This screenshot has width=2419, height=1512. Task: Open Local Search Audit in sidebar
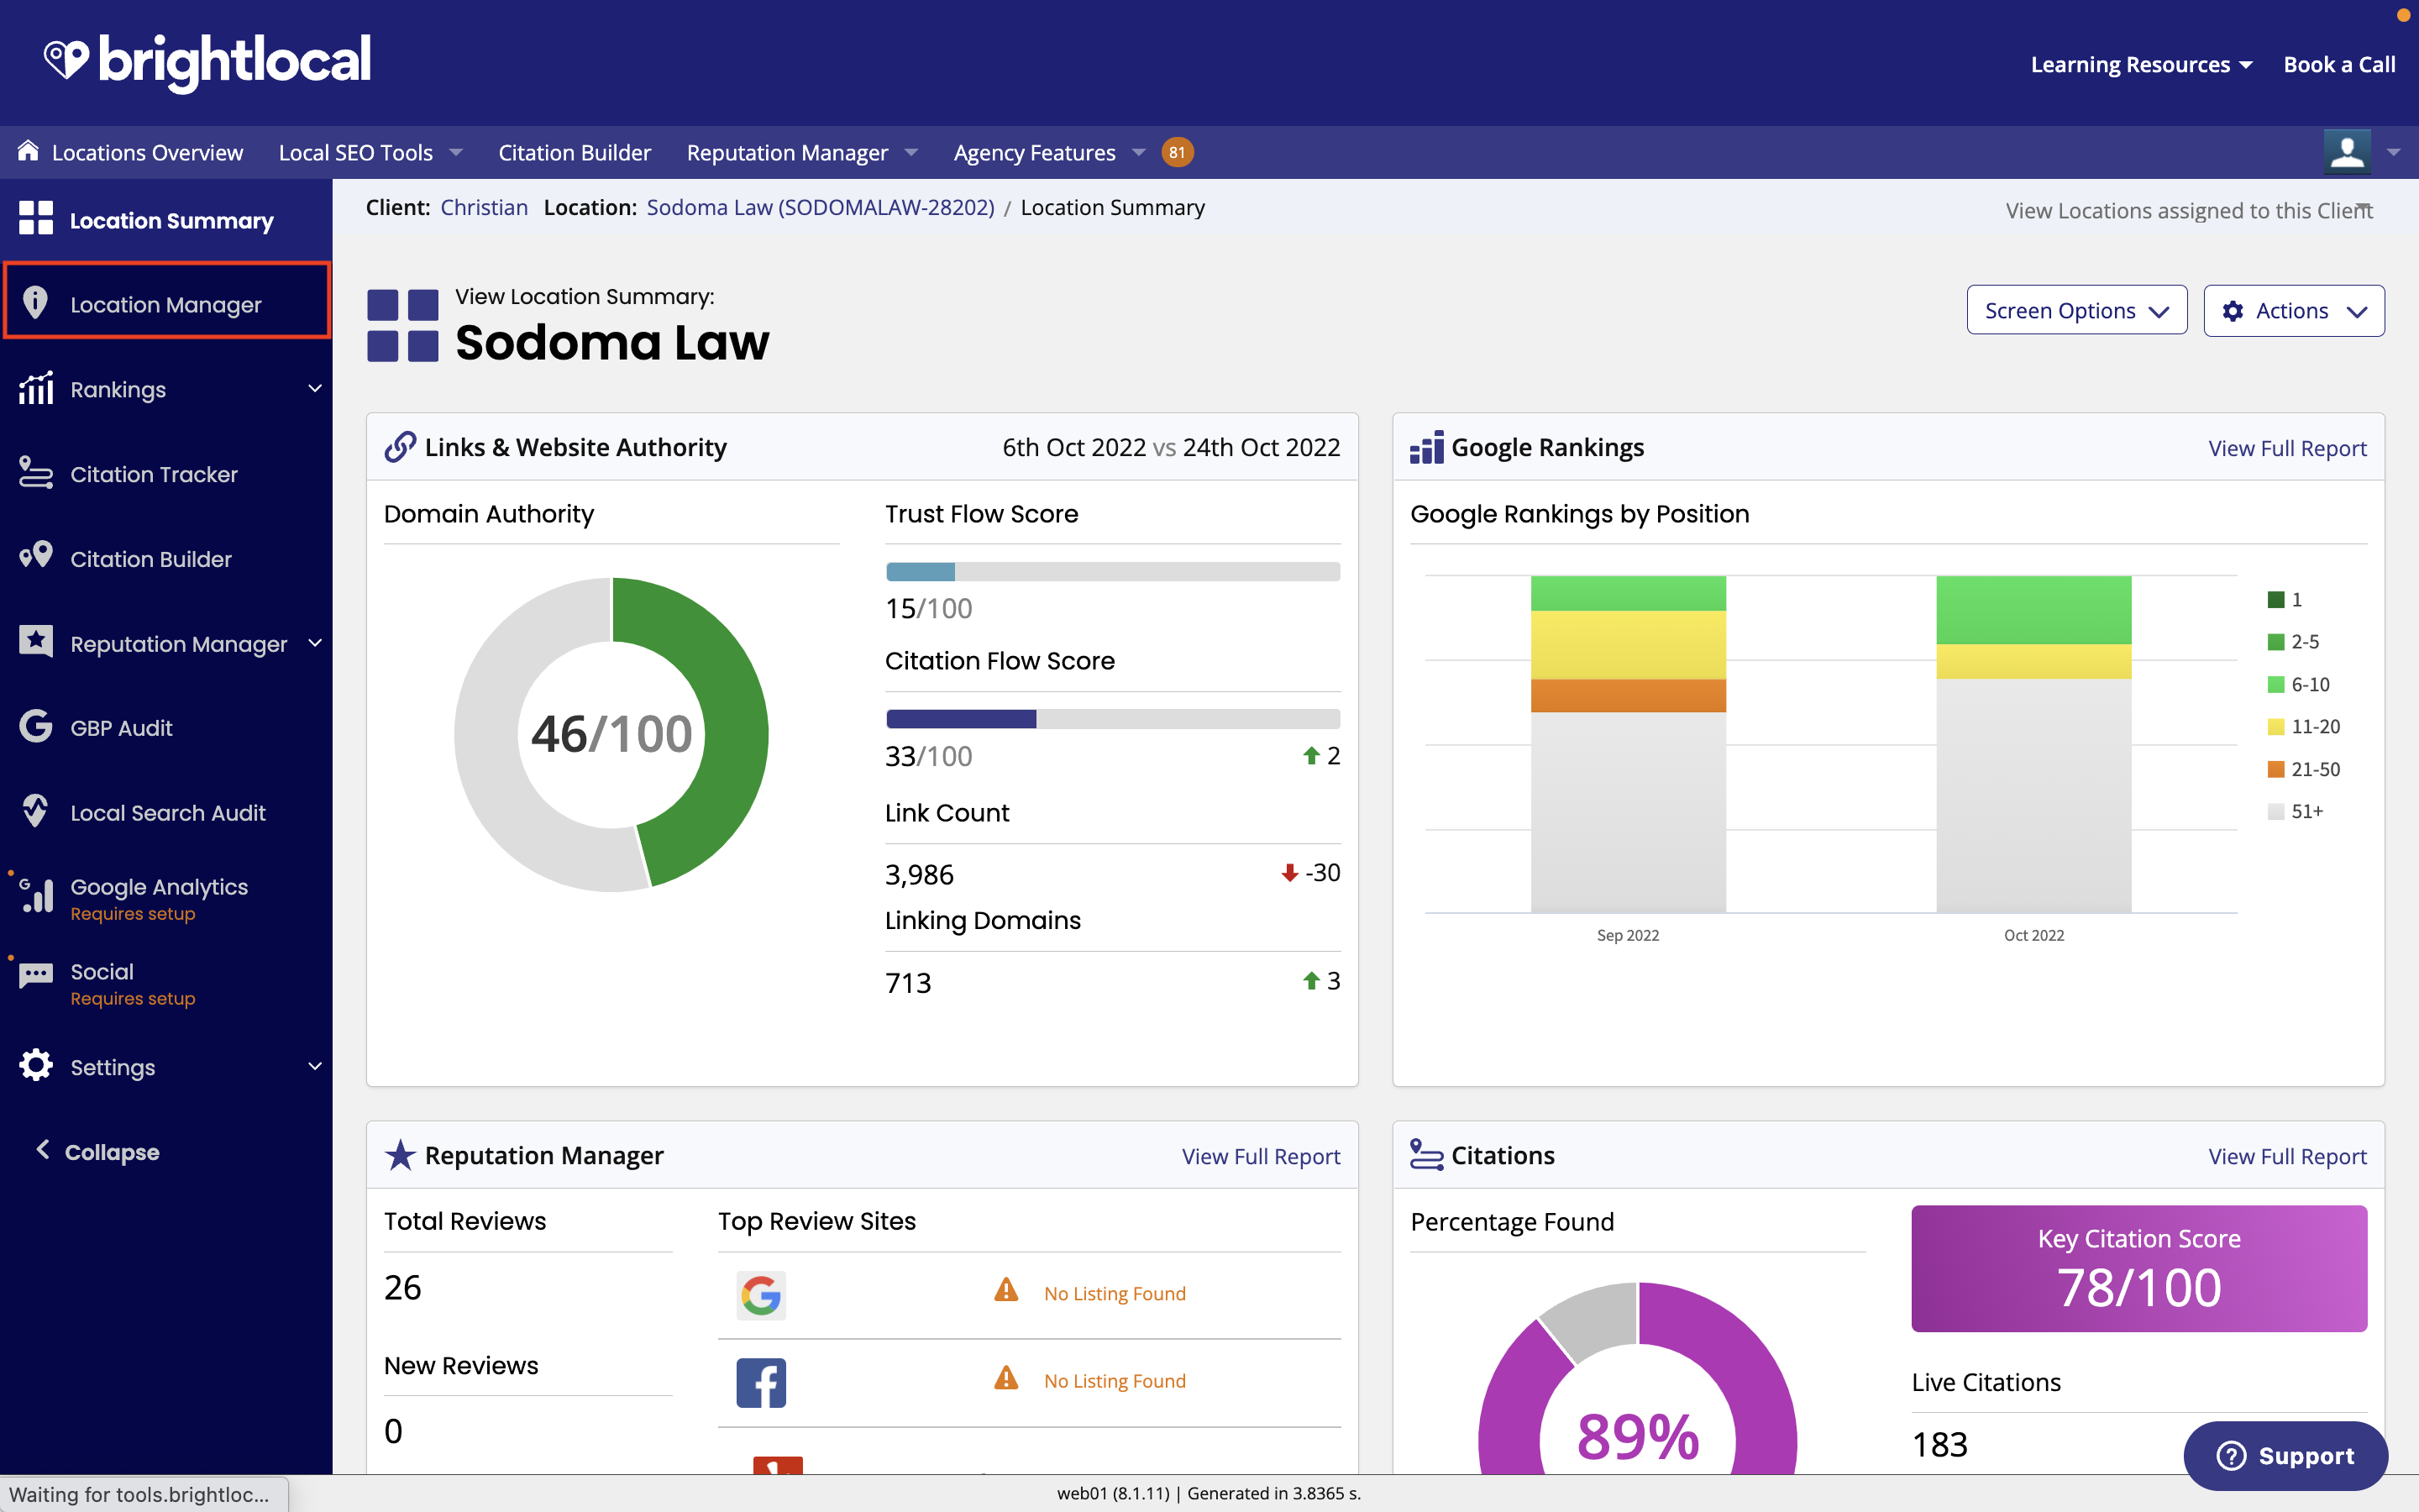point(166,812)
